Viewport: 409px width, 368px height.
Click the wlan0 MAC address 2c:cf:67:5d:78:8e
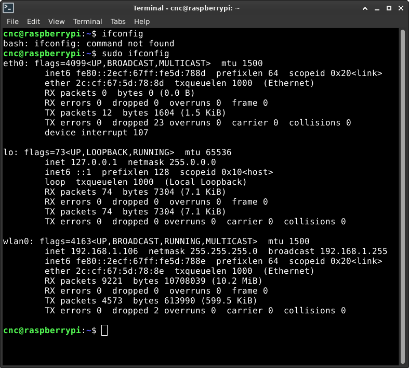[x=120, y=271]
